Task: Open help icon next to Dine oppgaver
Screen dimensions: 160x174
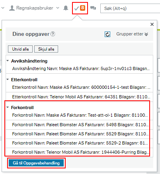Action: coord(53,34)
